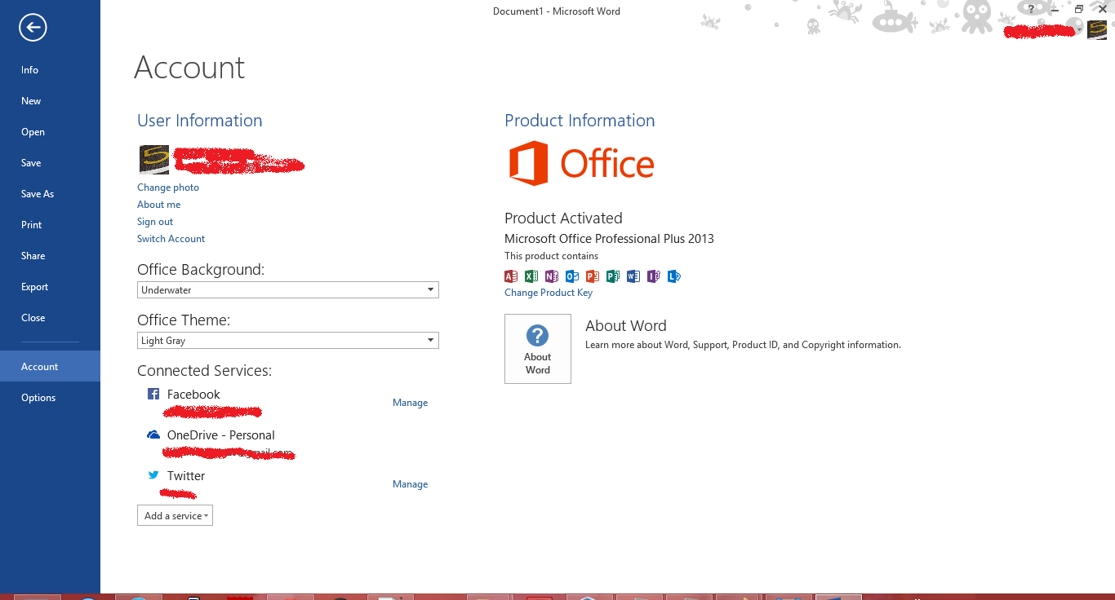The width and height of the screenshot is (1115, 600).
Task: Click the Lync icon in product list
Action: click(674, 276)
